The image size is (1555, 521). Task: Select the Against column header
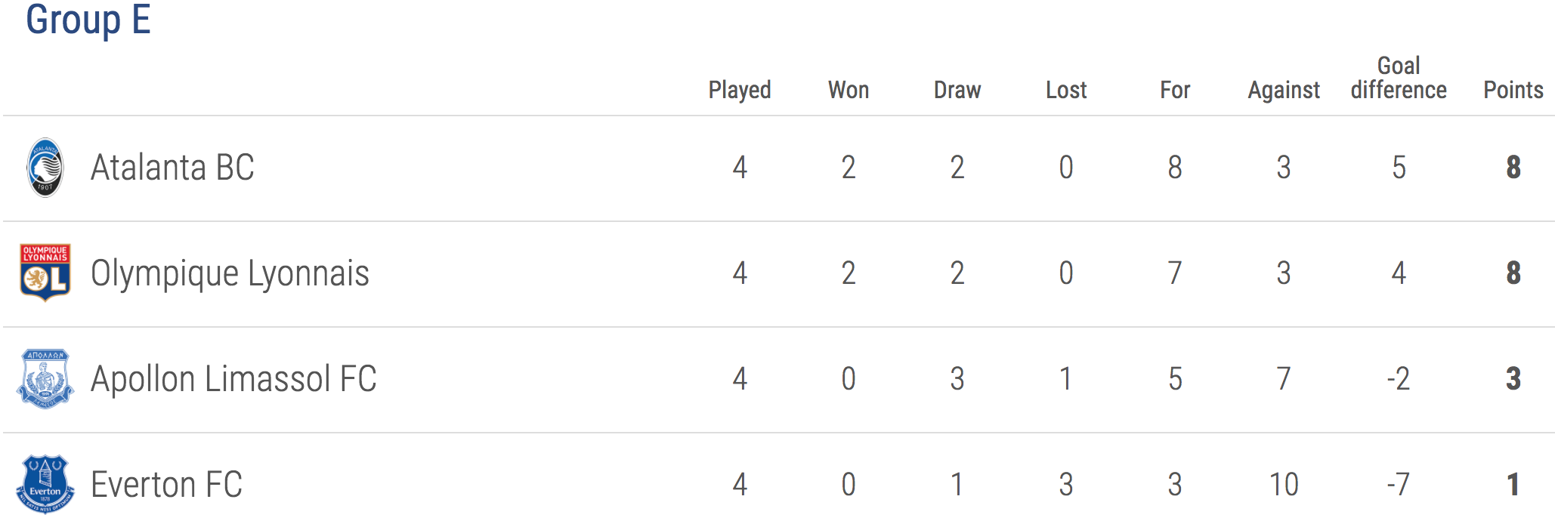click(x=1284, y=91)
